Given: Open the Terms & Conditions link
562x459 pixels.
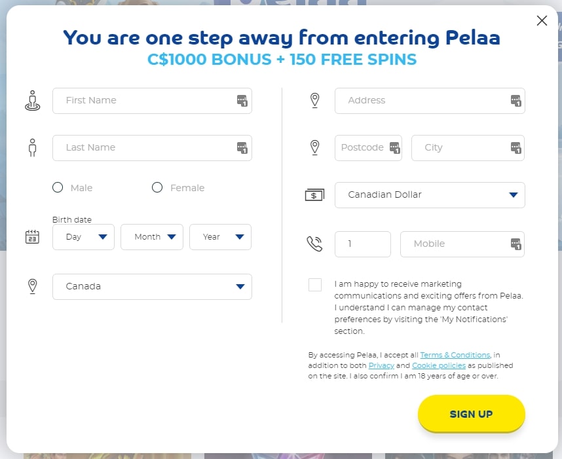Looking at the screenshot, I should [455, 354].
